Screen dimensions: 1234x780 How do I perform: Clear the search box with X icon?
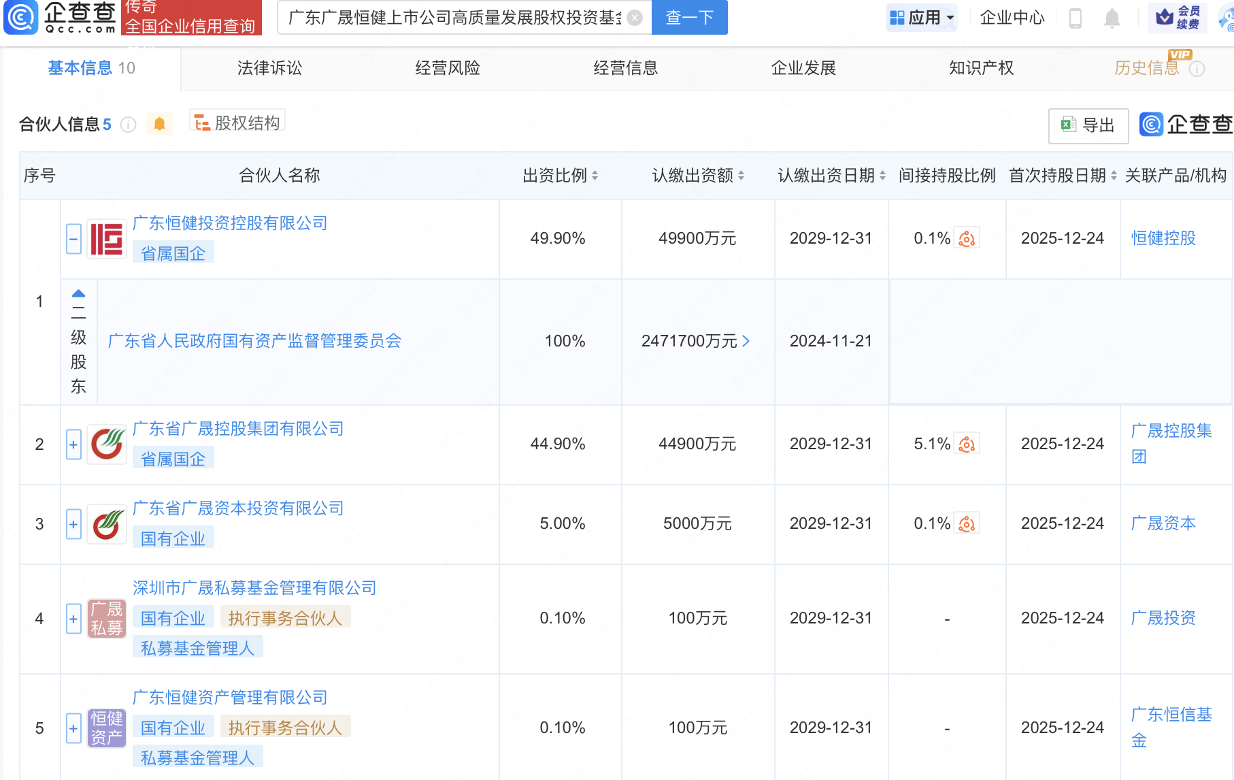[x=634, y=18]
